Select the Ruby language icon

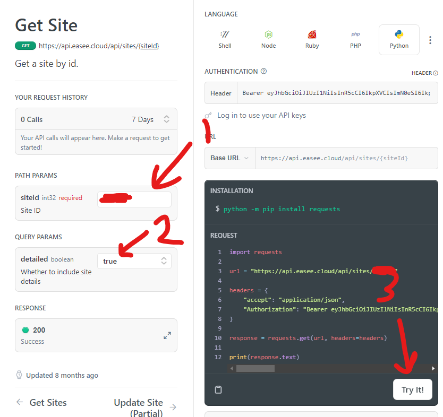pos(312,39)
